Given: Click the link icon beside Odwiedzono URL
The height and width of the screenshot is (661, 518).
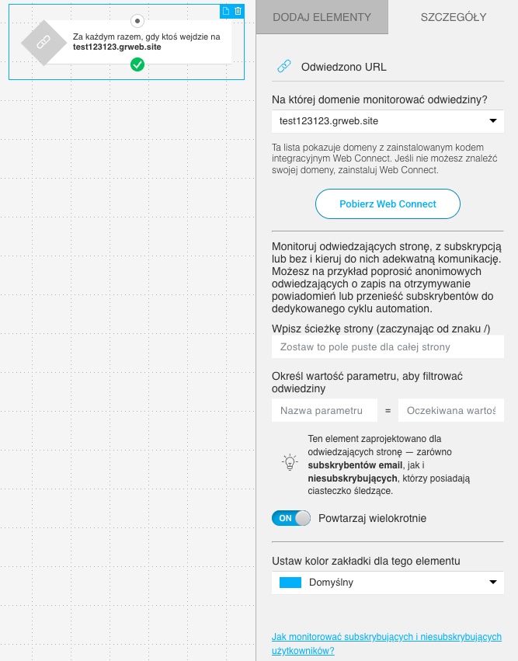Looking at the screenshot, I should coord(283,67).
